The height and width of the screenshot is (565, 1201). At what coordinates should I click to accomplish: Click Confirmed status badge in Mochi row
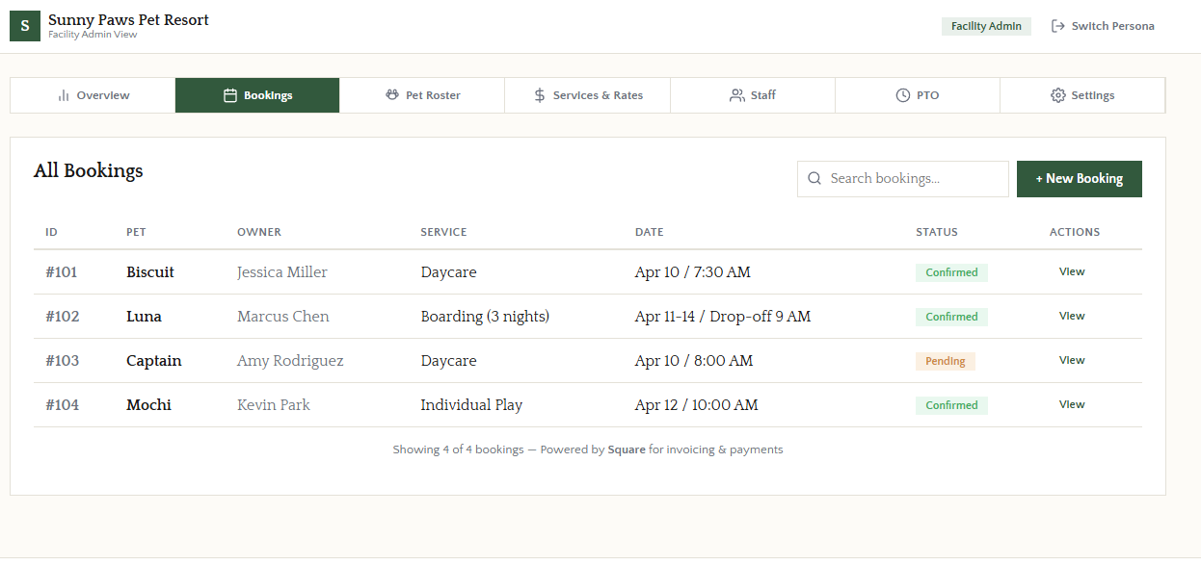[x=951, y=405]
